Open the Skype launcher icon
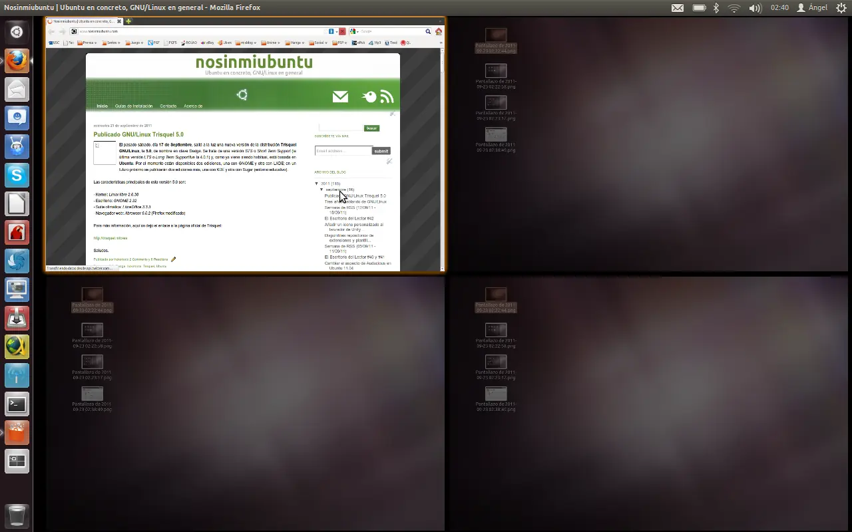This screenshot has width=852, height=532. [x=17, y=175]
